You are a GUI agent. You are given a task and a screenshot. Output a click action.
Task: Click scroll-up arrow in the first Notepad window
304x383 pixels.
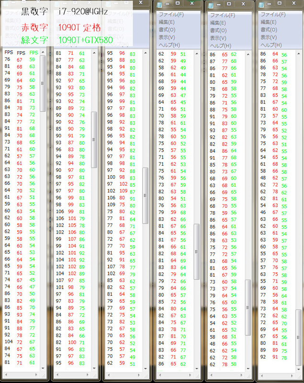(x=43, y=52)
